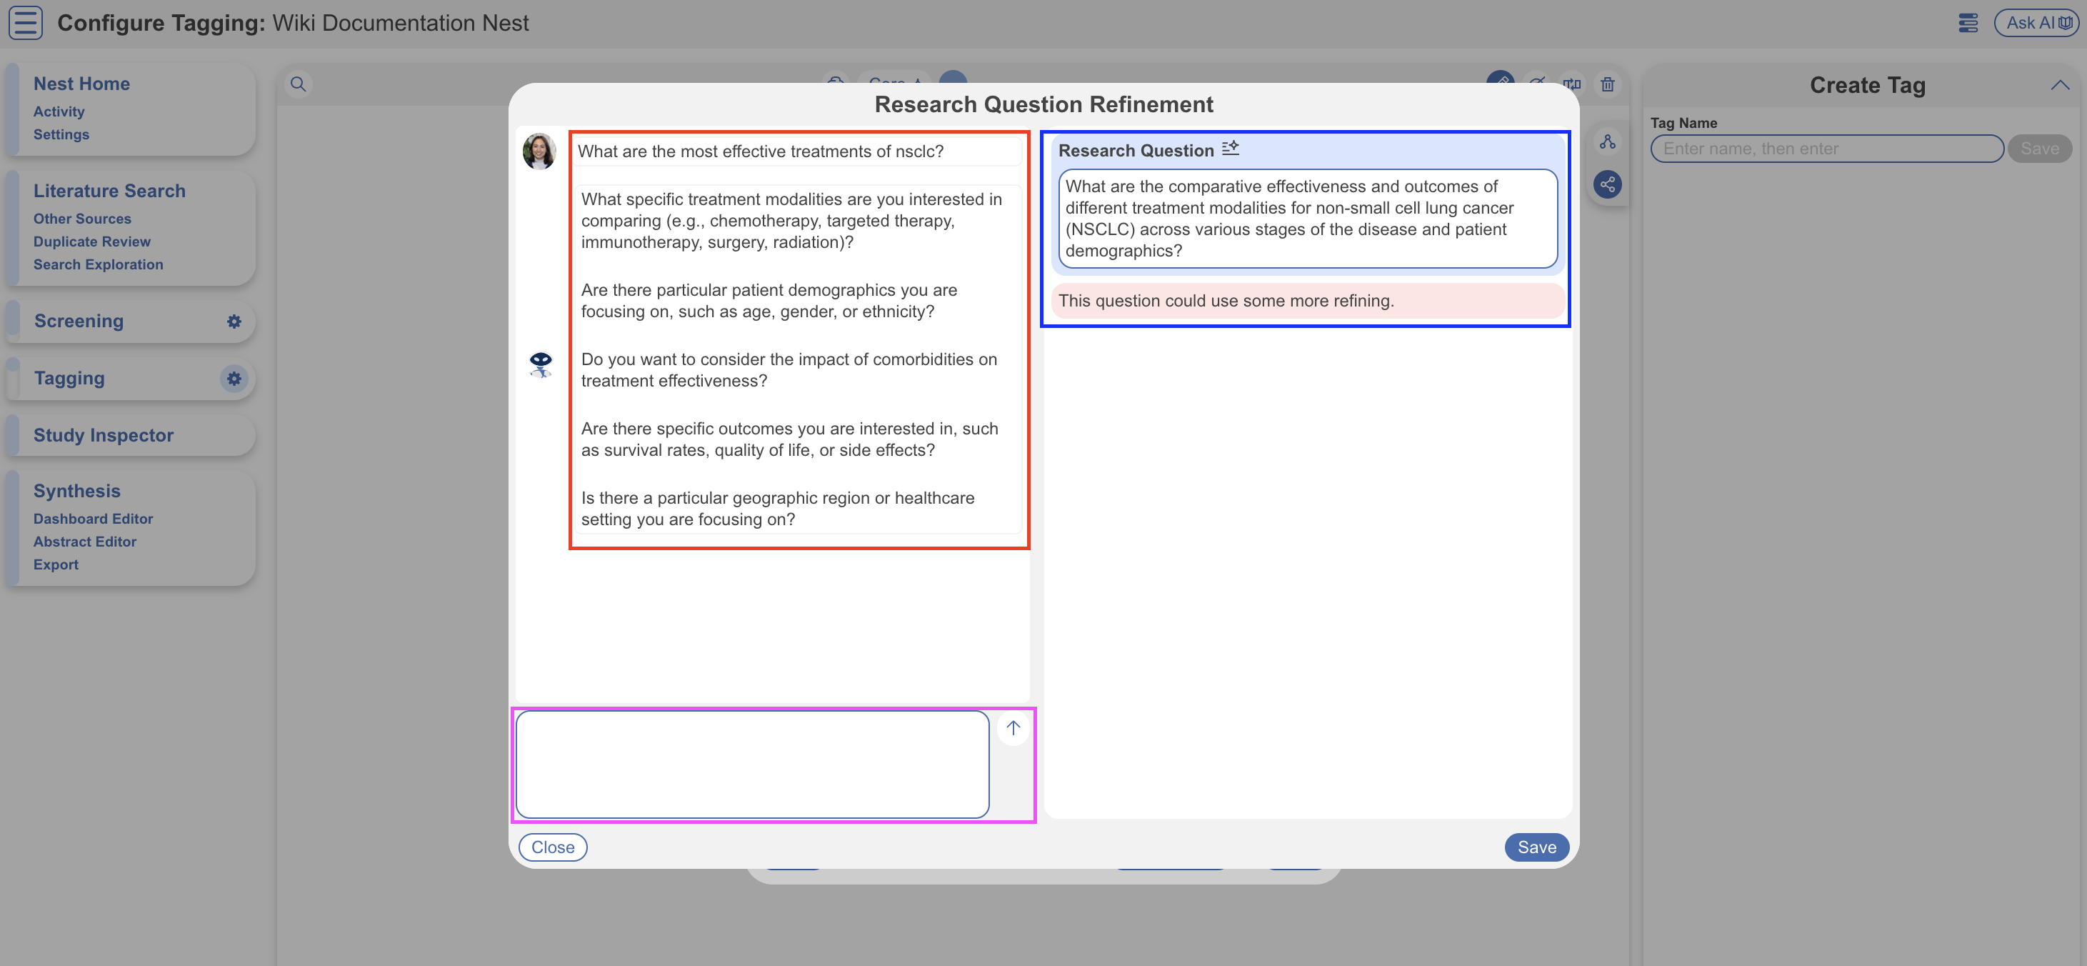Open the hamburger navigation menu

coord(25,22)
